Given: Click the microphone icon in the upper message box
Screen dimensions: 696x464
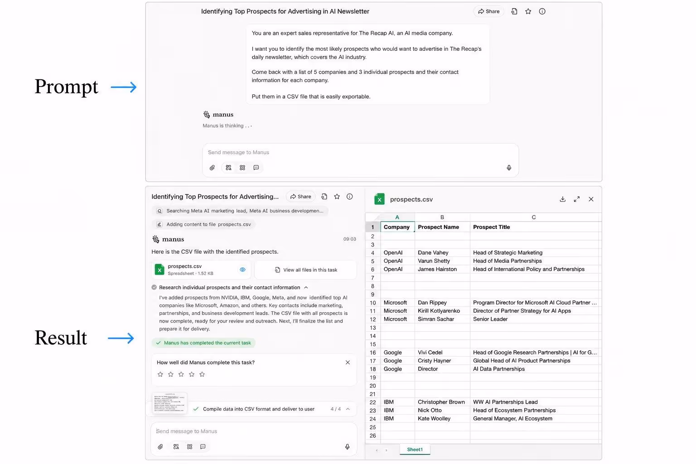Looking at the screenshot, I should pyautogui.click(x=509, y=168).
